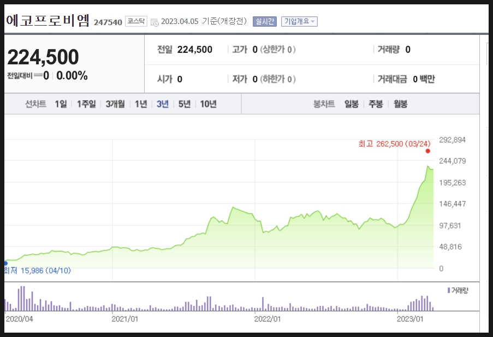Click the 0.00% change rate value

click(x=72, y=76)
